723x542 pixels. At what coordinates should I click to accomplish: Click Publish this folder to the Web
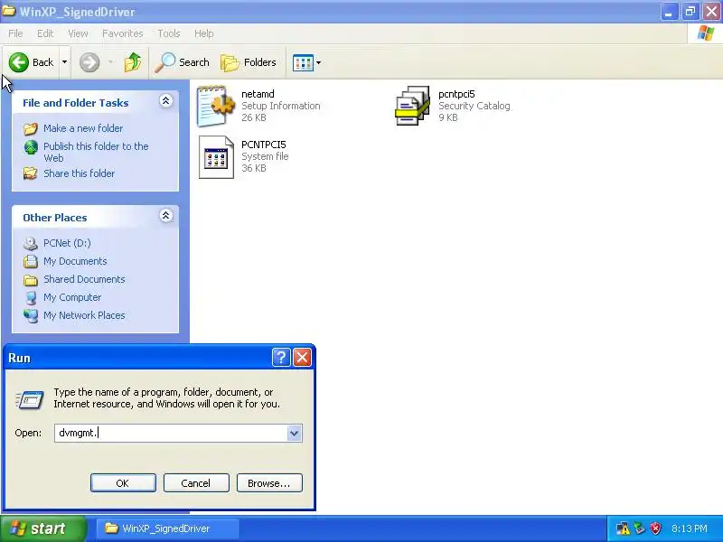[x=96, y=152]
